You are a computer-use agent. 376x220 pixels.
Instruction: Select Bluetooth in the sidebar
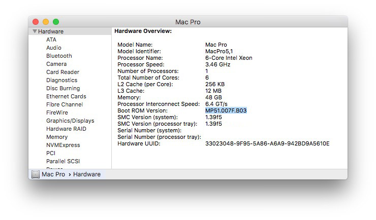coord(59,56)
